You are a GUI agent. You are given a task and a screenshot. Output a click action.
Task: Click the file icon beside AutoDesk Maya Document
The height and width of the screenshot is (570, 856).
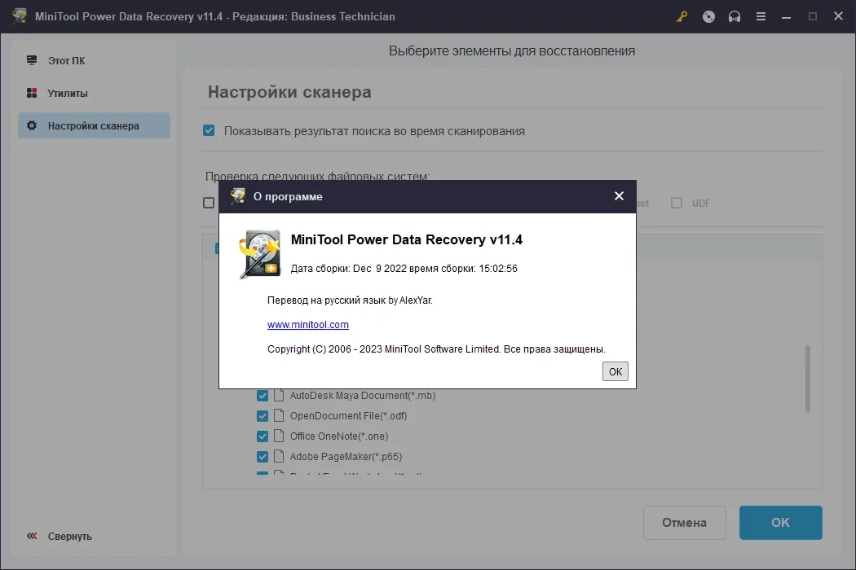(279, 395)
